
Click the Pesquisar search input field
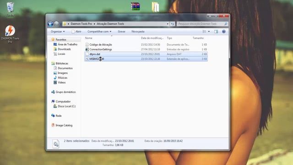[x=200, y=24]
